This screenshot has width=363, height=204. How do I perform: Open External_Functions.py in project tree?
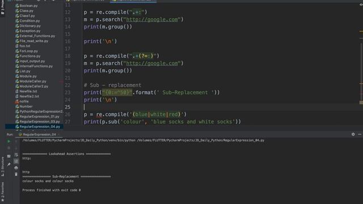tap(37, 36)
